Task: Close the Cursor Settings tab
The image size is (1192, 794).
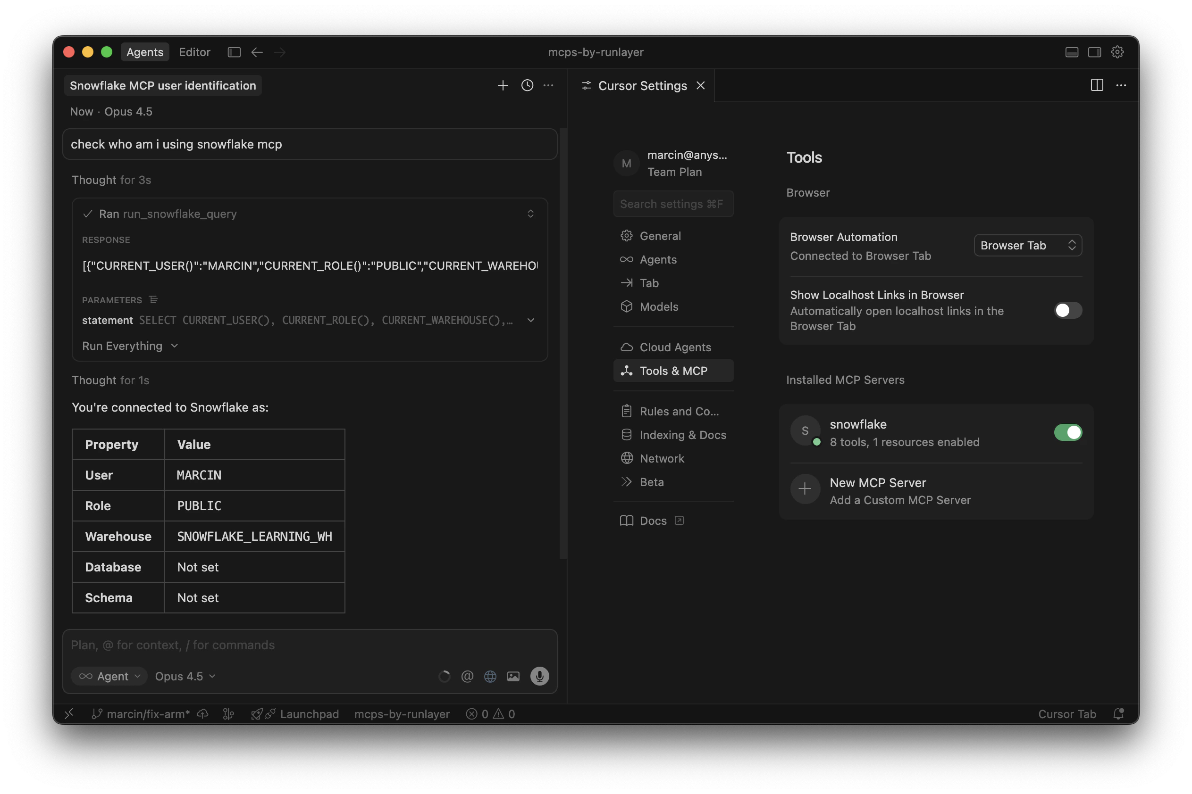Action: coord(700,86)
